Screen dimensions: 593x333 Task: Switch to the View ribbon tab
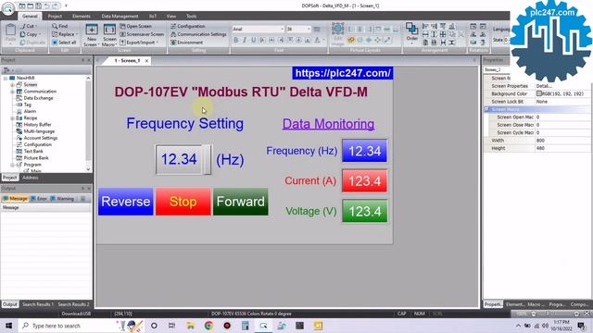[171, 17]
